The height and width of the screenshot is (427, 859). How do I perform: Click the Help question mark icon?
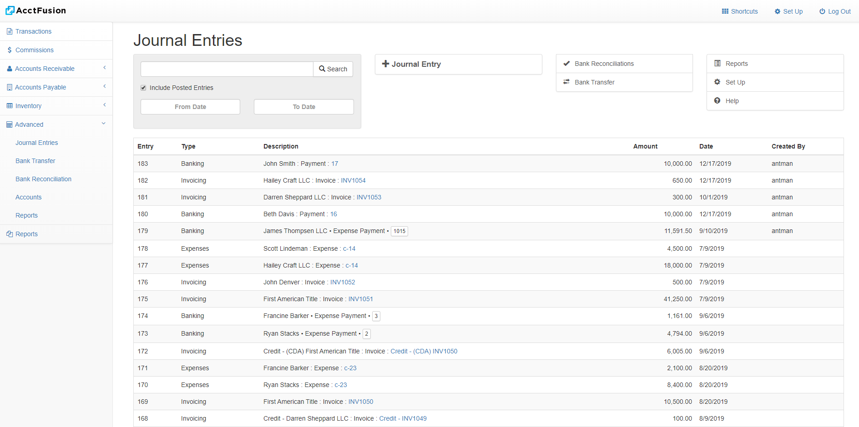[x=717, y=101]
